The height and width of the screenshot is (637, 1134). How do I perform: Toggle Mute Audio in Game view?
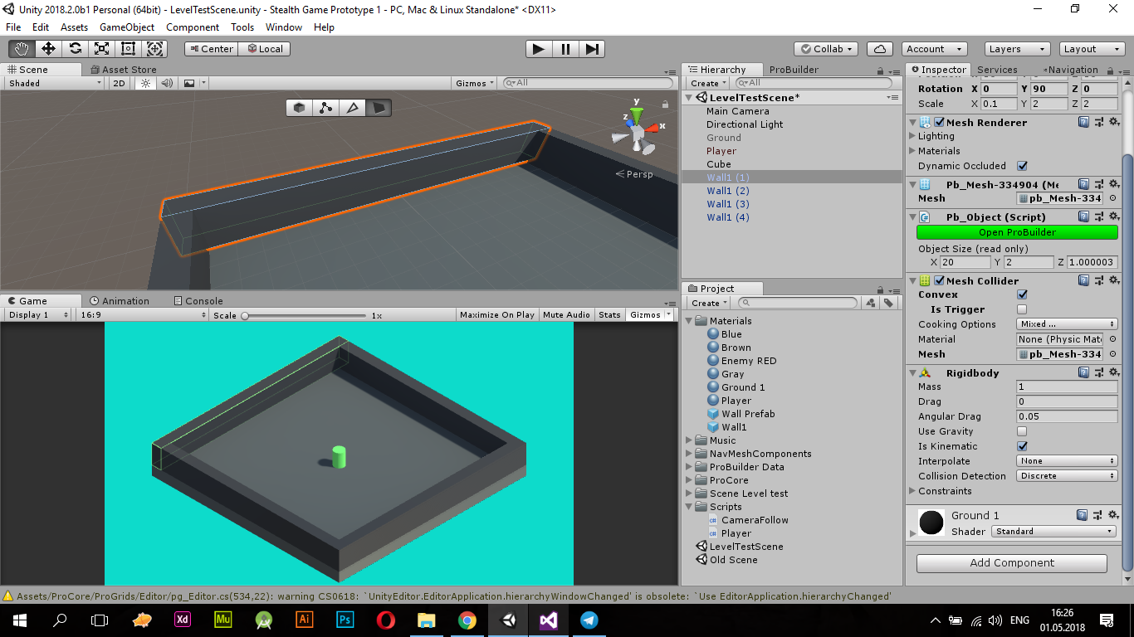point(566,314)
